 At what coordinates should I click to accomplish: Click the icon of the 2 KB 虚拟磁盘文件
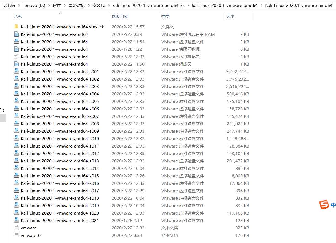(x=17, y=42)
